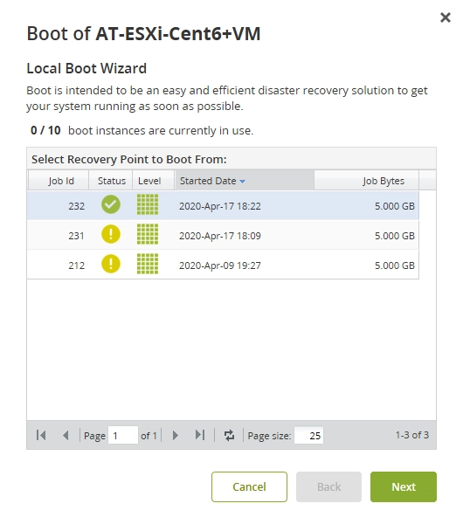463x524 pixels.
Task: Click the level grid icon for job 232
Action: click(148, 204)
